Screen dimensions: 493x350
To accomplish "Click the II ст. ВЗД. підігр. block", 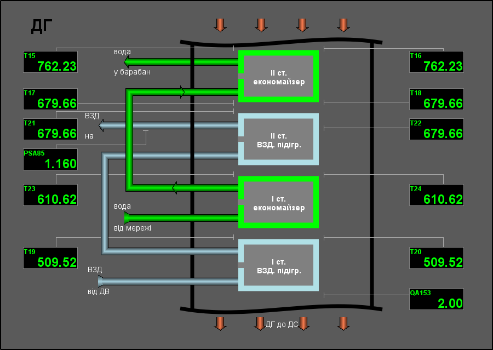I will [279, 139].
